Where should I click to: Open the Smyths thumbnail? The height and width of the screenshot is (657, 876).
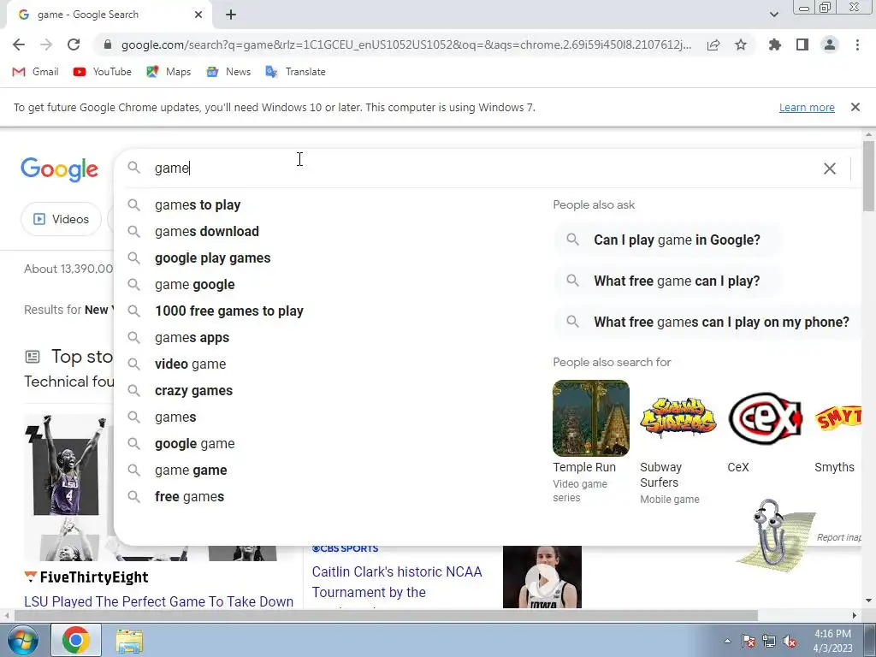coord(838,418)
